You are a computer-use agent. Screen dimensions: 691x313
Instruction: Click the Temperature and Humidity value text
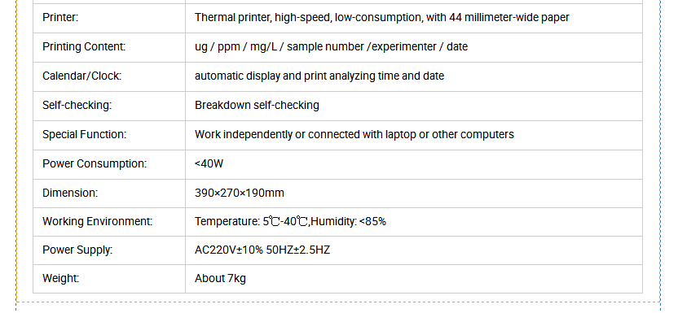point(290,222)
